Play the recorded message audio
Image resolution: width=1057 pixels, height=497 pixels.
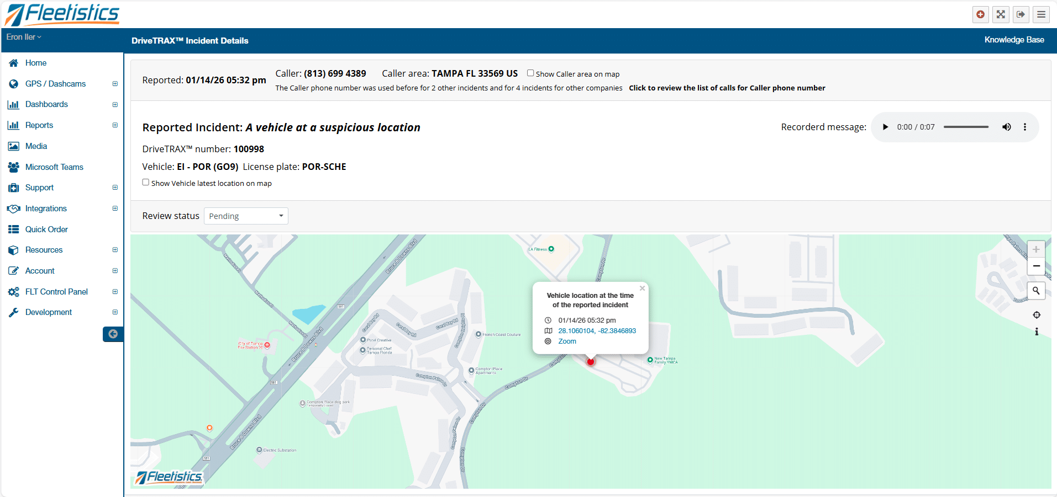[x=885, y=127]
